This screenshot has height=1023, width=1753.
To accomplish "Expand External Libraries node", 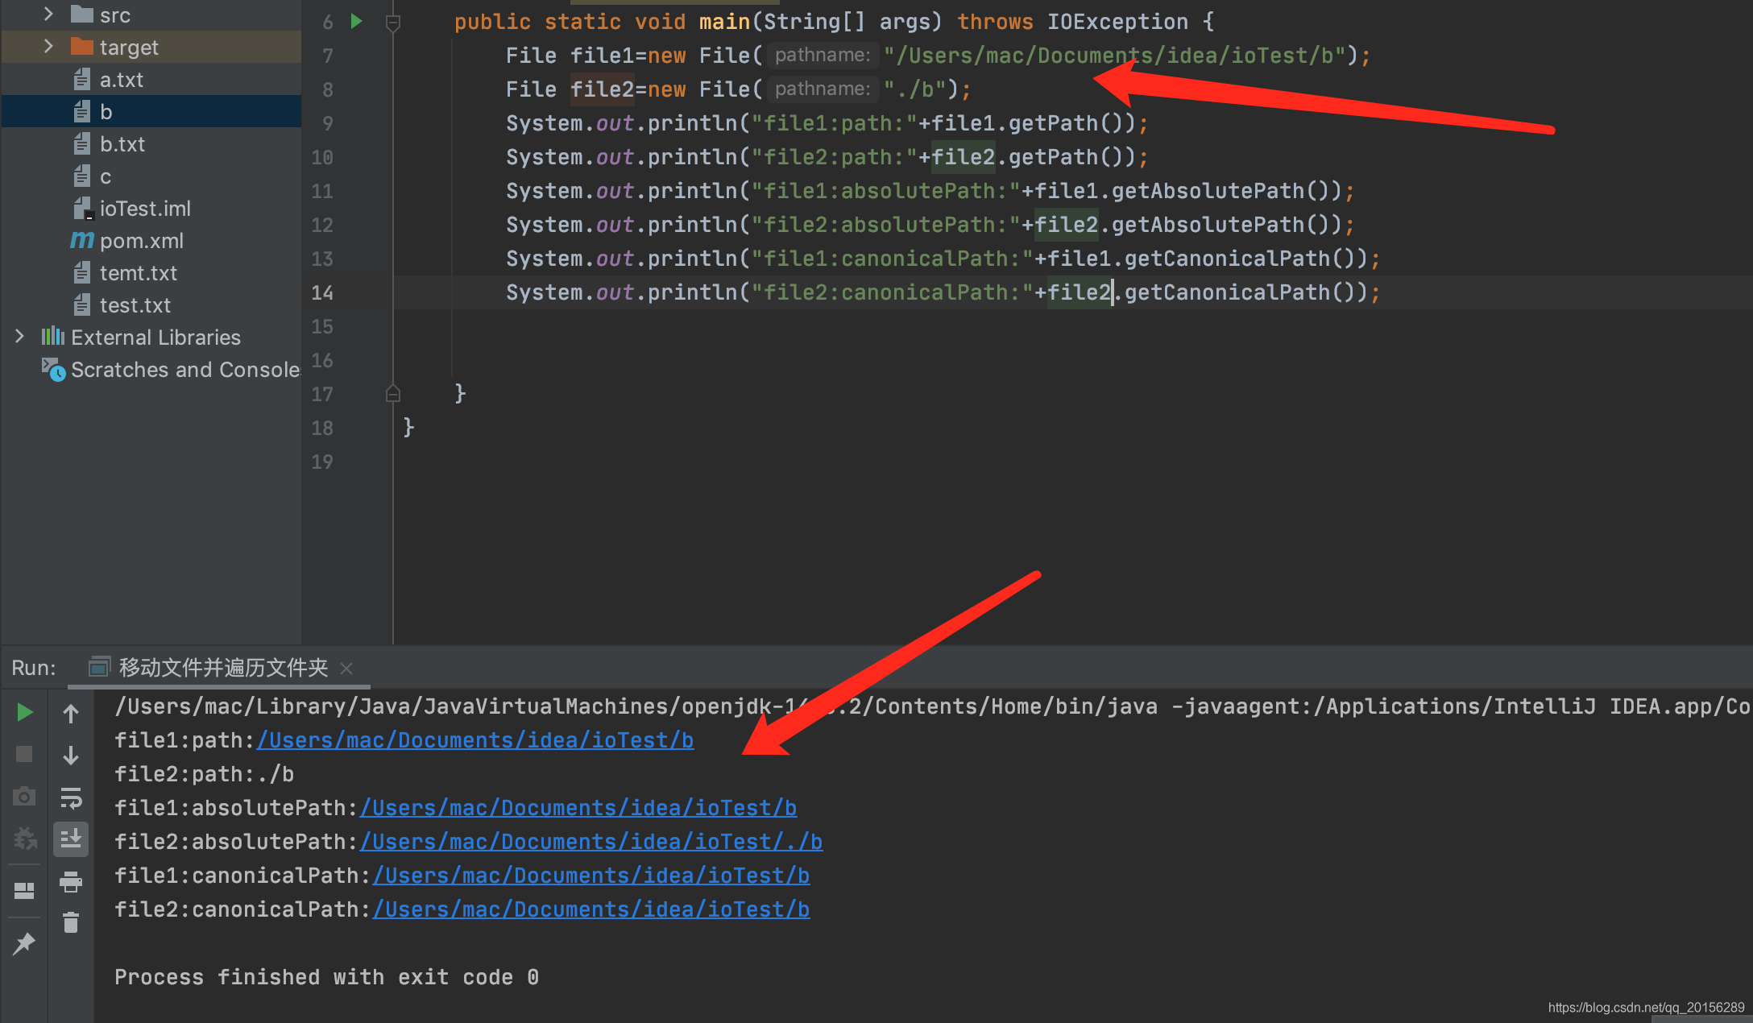I will coord(19,336).
